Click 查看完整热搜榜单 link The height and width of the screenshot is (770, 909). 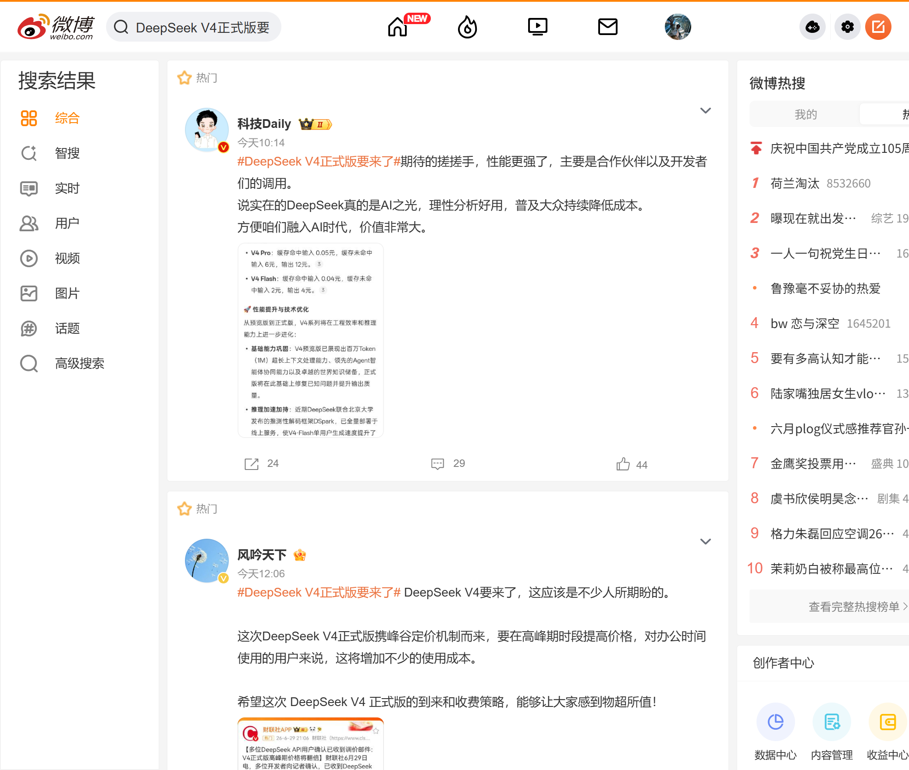[x=857, y=607]
